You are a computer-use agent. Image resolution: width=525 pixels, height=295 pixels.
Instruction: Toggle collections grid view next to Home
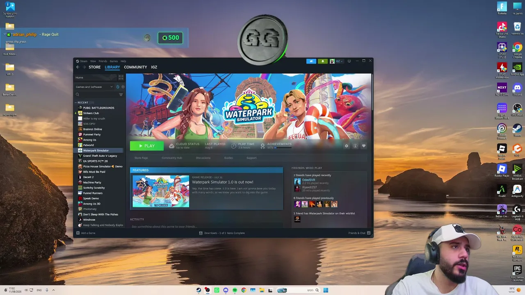coord(121,77)
